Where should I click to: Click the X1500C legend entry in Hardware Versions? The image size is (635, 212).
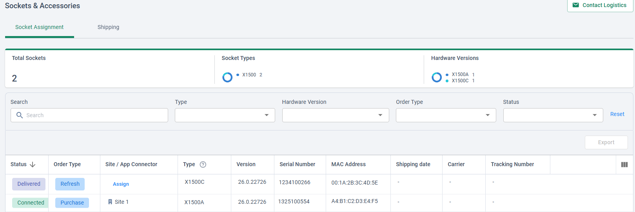pyautogui.click(x=461, y=81)
